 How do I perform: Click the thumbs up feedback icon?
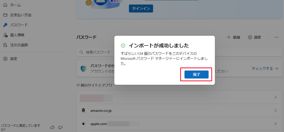[x=52, y=127]
